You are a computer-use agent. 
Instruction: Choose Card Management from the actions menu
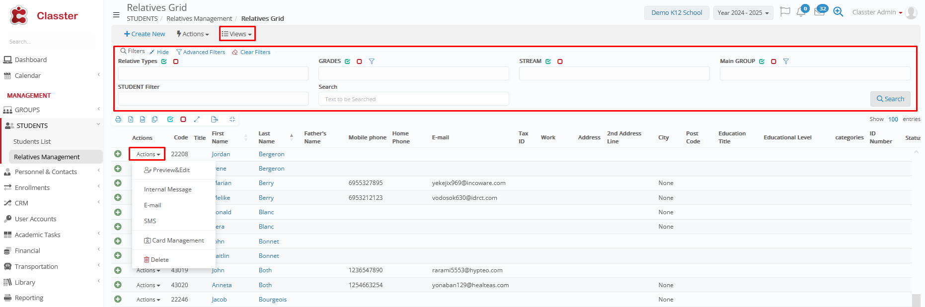pyautogui.click(x=174, y=241)
